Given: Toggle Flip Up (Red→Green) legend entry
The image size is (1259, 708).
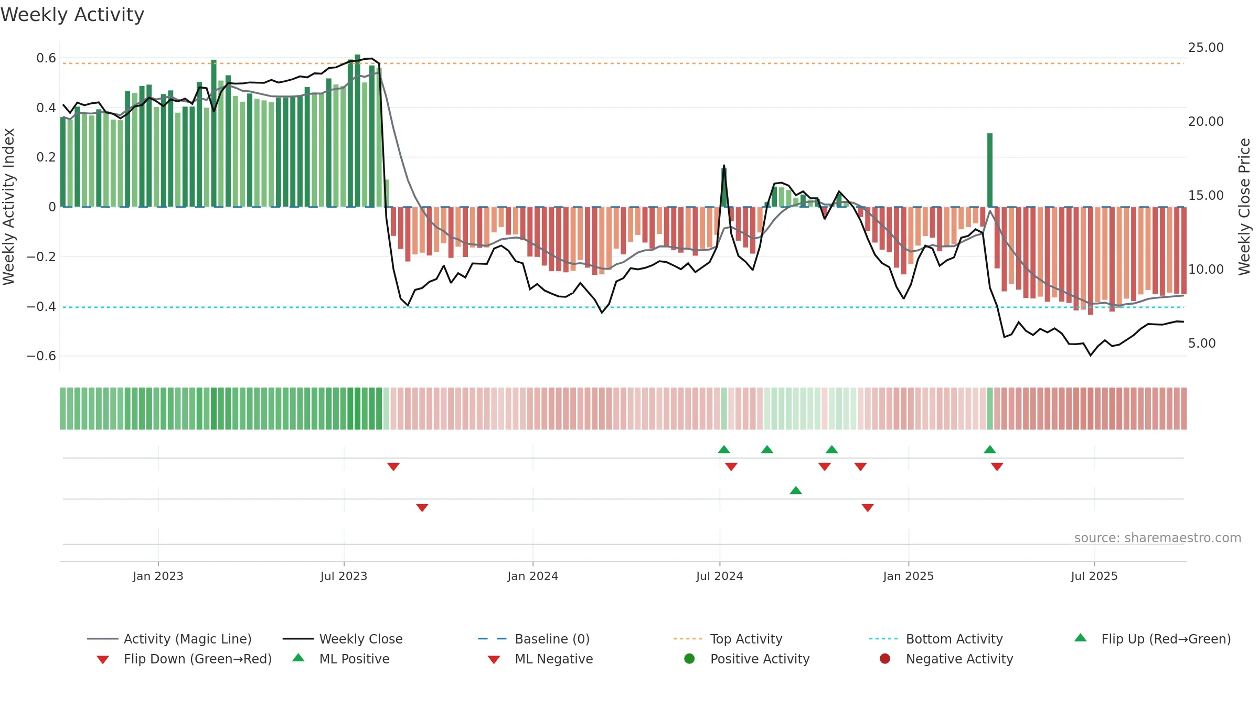Looking at the screenshot, I should coord(1153,639).
